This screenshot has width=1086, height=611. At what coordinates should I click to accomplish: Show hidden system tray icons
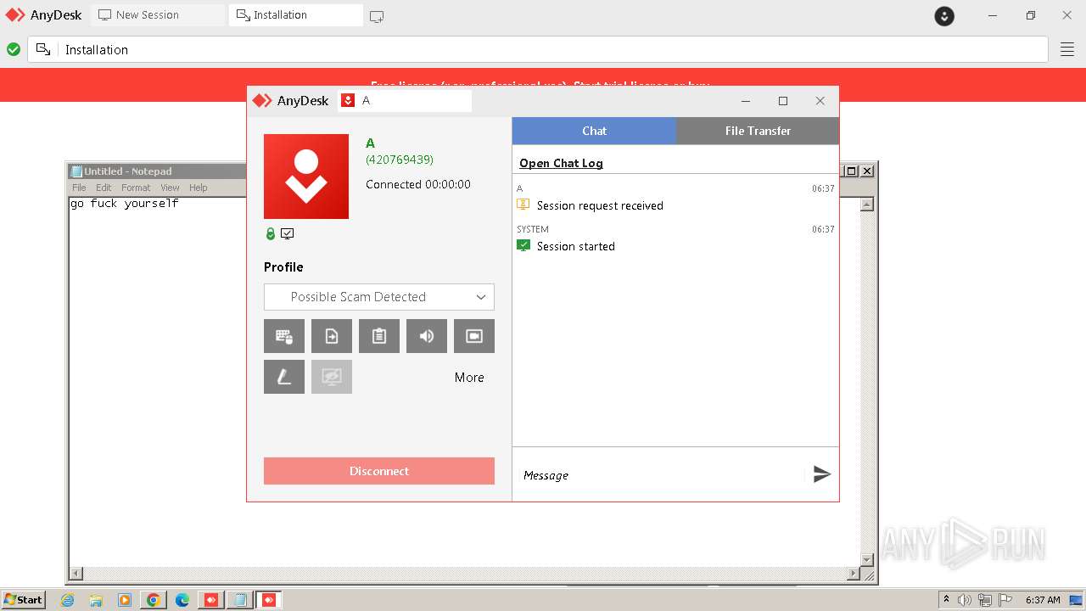(946, 600)
